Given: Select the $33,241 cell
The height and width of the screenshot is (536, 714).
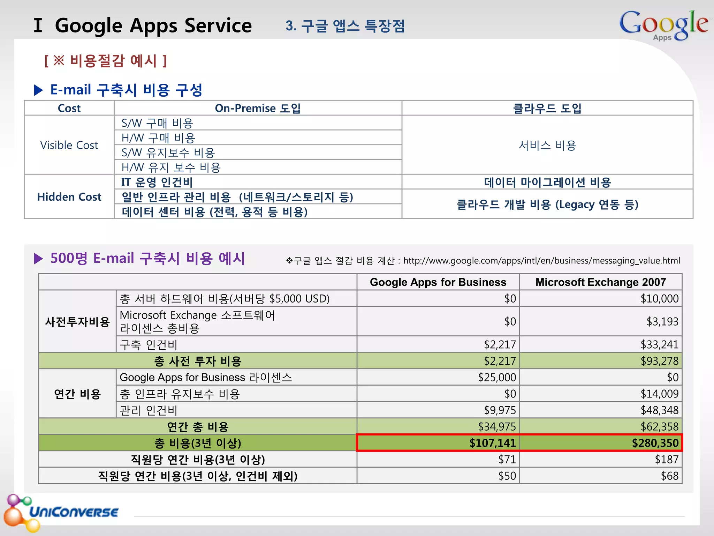Looking at the screenshot, I should tap(601, 344).
